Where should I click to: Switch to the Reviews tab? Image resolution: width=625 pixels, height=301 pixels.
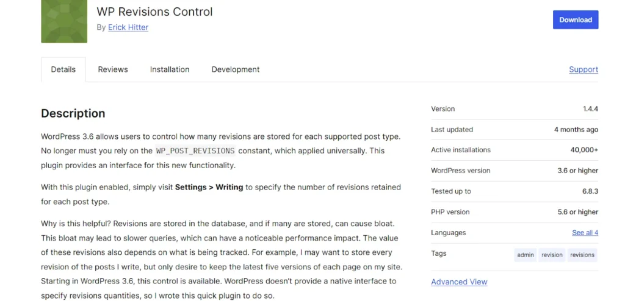pyautogui.click(x=113, y=69)
